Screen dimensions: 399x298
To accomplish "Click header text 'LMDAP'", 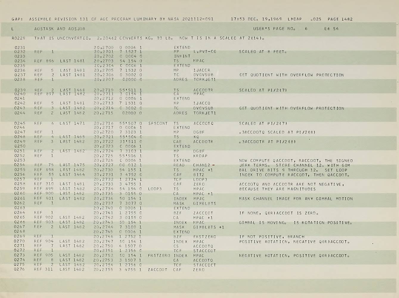I will pos(295,19).
